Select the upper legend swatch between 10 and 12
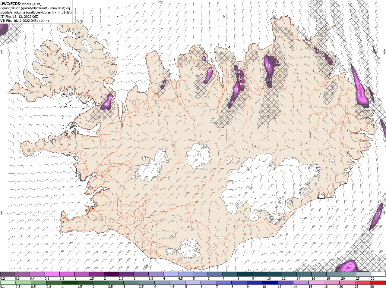Image resolution: width=386 pixels, height=289 pixels. (x=274, y=274)
